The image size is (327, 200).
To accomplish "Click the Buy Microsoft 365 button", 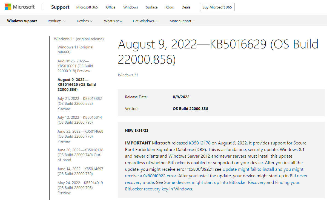I will coord(217,7).
